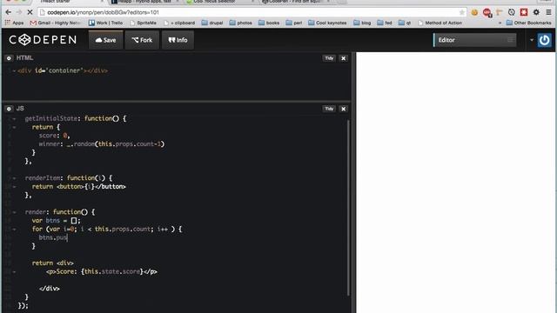This screenshot has height=313, width=557.
Task: Go back in browser history
Action: 8,12
